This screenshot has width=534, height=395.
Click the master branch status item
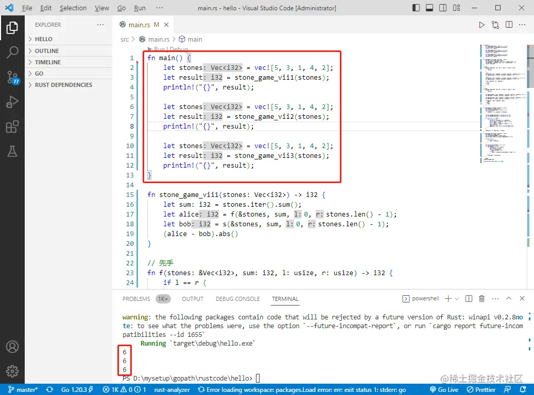23,389
